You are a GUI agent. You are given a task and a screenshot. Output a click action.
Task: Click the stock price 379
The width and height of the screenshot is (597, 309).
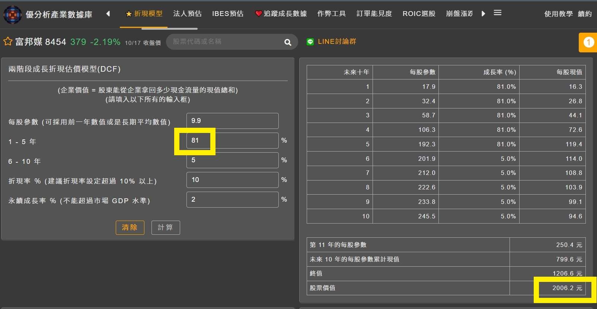pyautogui.click(x=78, y=42)
